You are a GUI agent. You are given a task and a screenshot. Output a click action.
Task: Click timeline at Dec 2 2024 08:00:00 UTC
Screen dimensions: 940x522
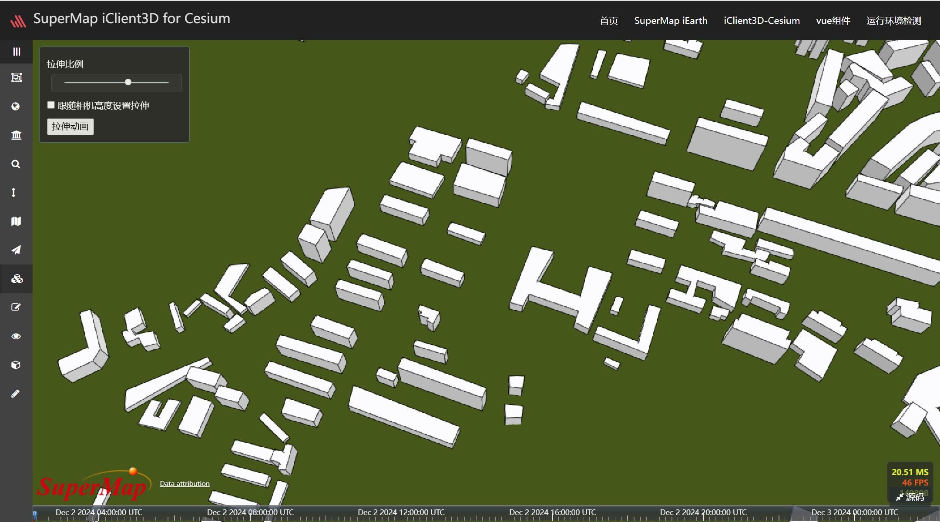coord(250,512)
